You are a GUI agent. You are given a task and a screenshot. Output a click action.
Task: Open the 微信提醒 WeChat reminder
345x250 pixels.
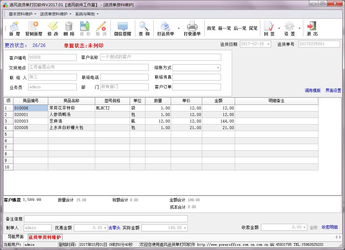pos(122,28)
